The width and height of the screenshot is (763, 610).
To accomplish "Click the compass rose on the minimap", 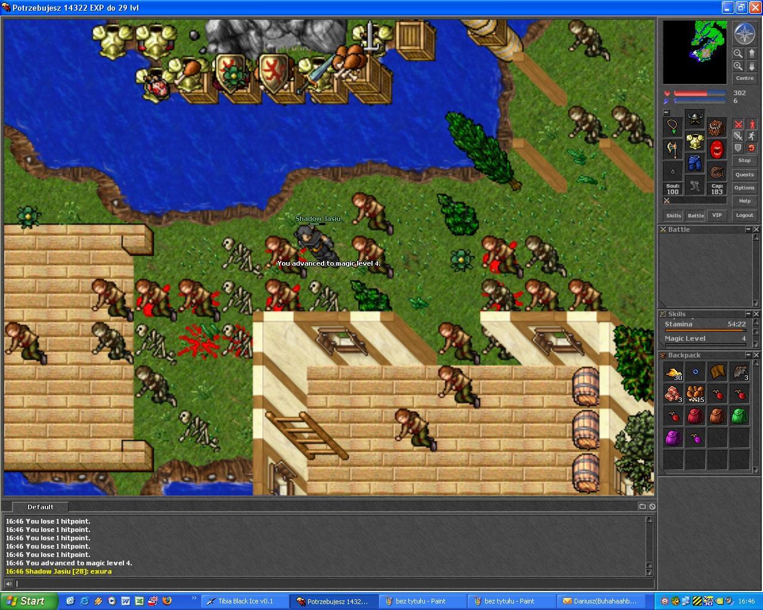I will coord(745,33).
